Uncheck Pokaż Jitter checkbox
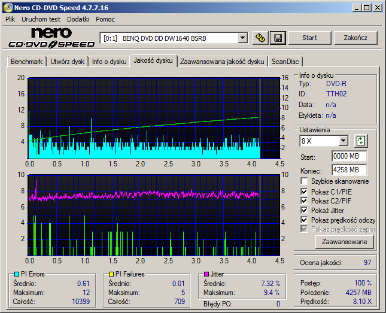 [x=304, y=210]
